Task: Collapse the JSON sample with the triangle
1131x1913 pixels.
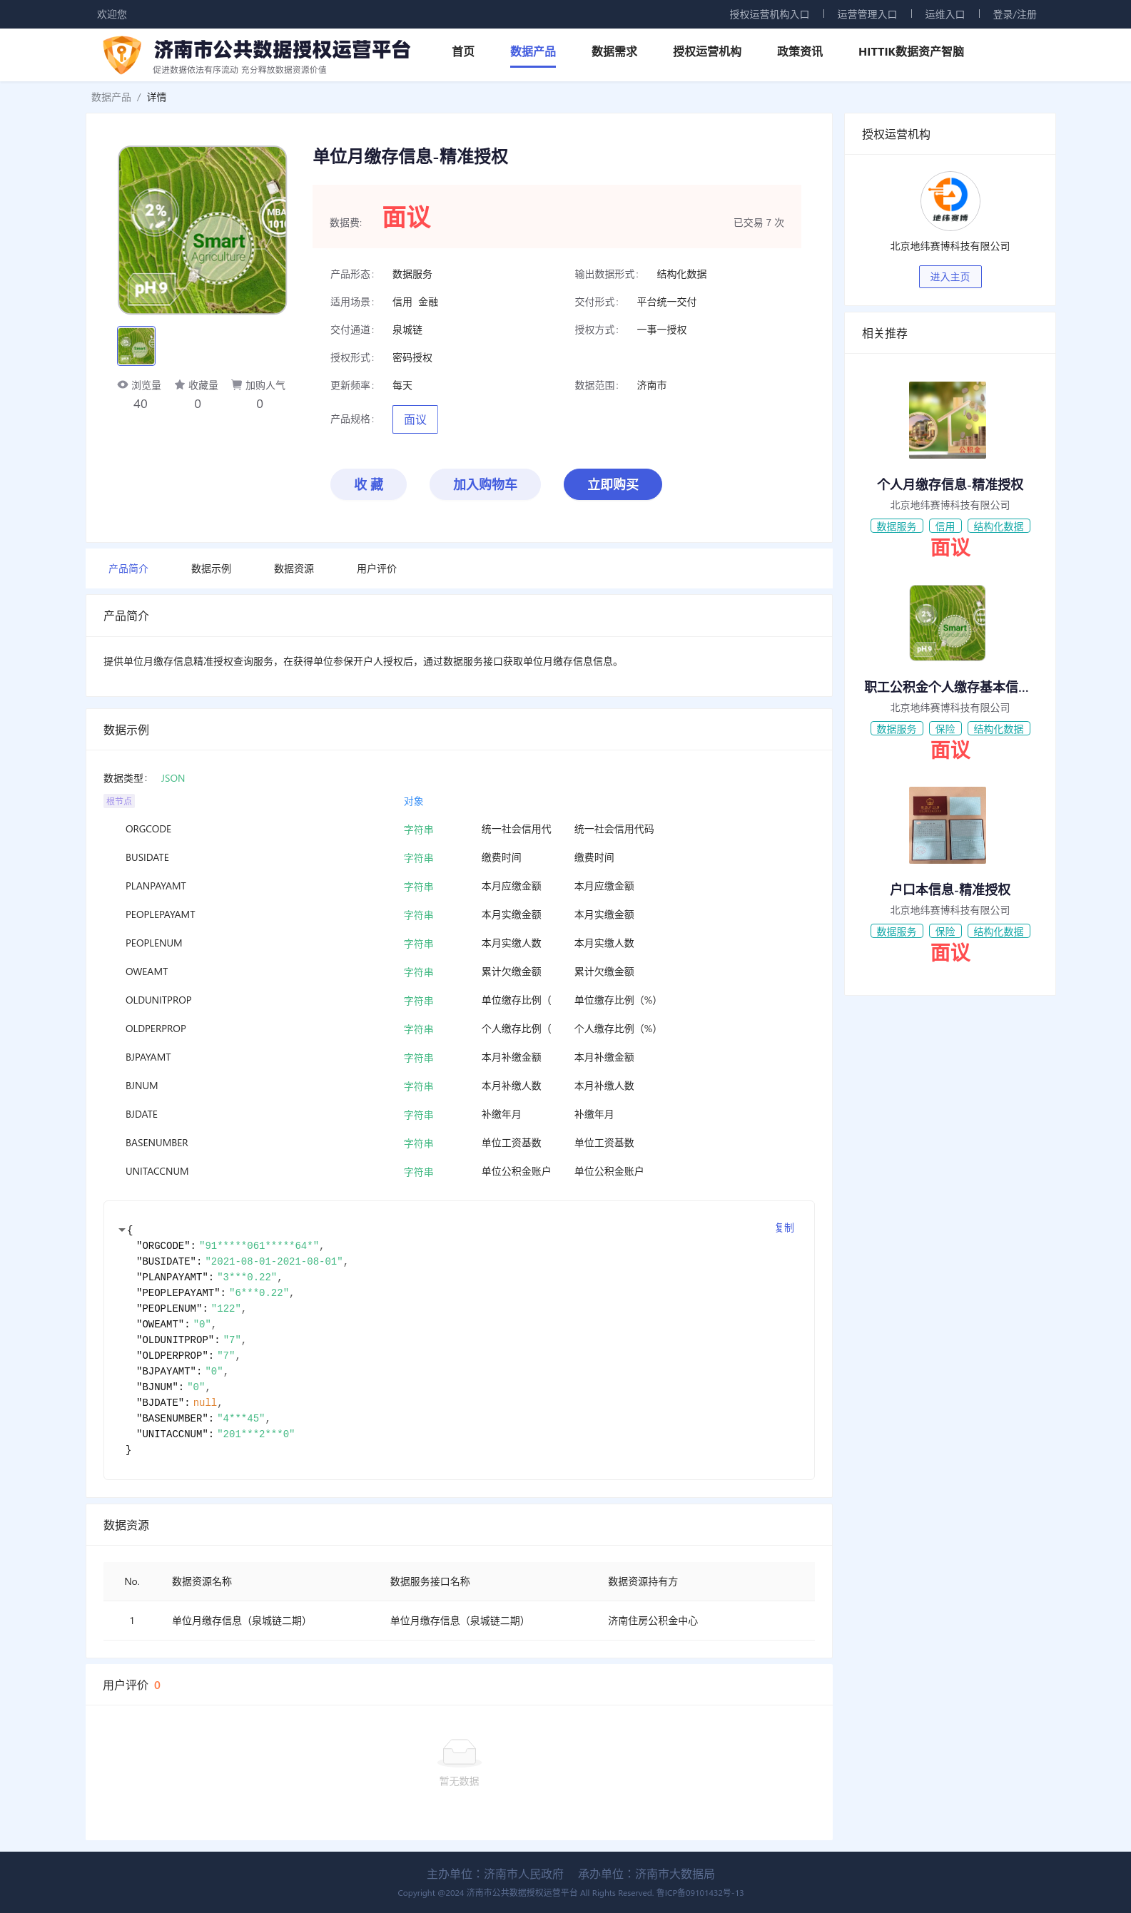Action: pos(122,1230)
